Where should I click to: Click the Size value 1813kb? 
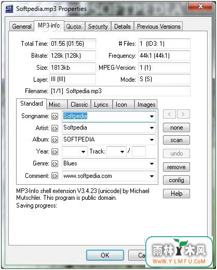click(73, 68)
